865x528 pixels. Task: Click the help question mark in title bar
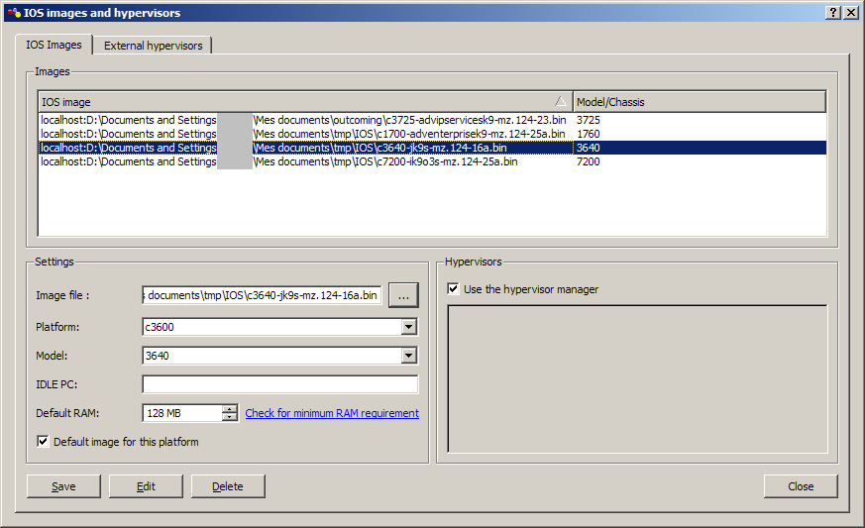coord(832,13)
